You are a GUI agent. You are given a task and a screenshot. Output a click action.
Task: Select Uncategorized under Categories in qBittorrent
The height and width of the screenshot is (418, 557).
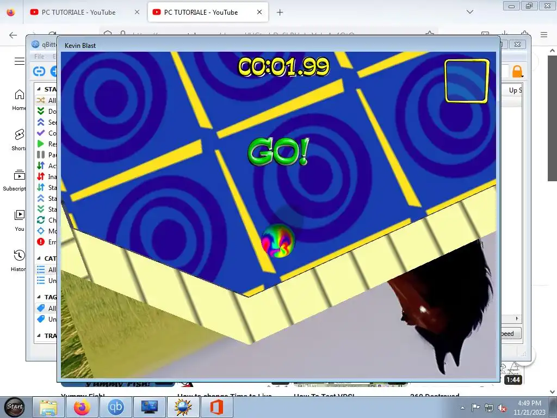[x=46, y=280]
